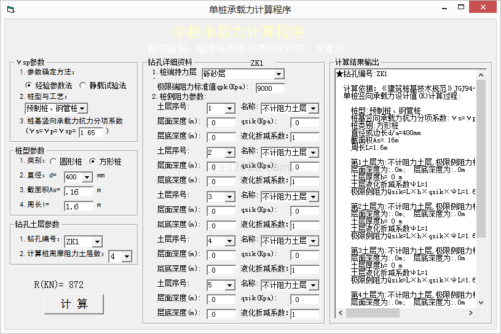
Task: Select 圆形桩 as the pile type
Action: (x=53, y=161)
